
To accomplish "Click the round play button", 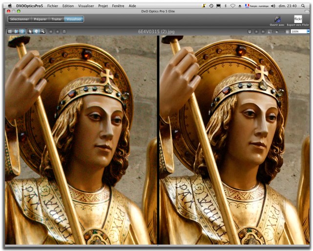I will (x=256, y=32).
